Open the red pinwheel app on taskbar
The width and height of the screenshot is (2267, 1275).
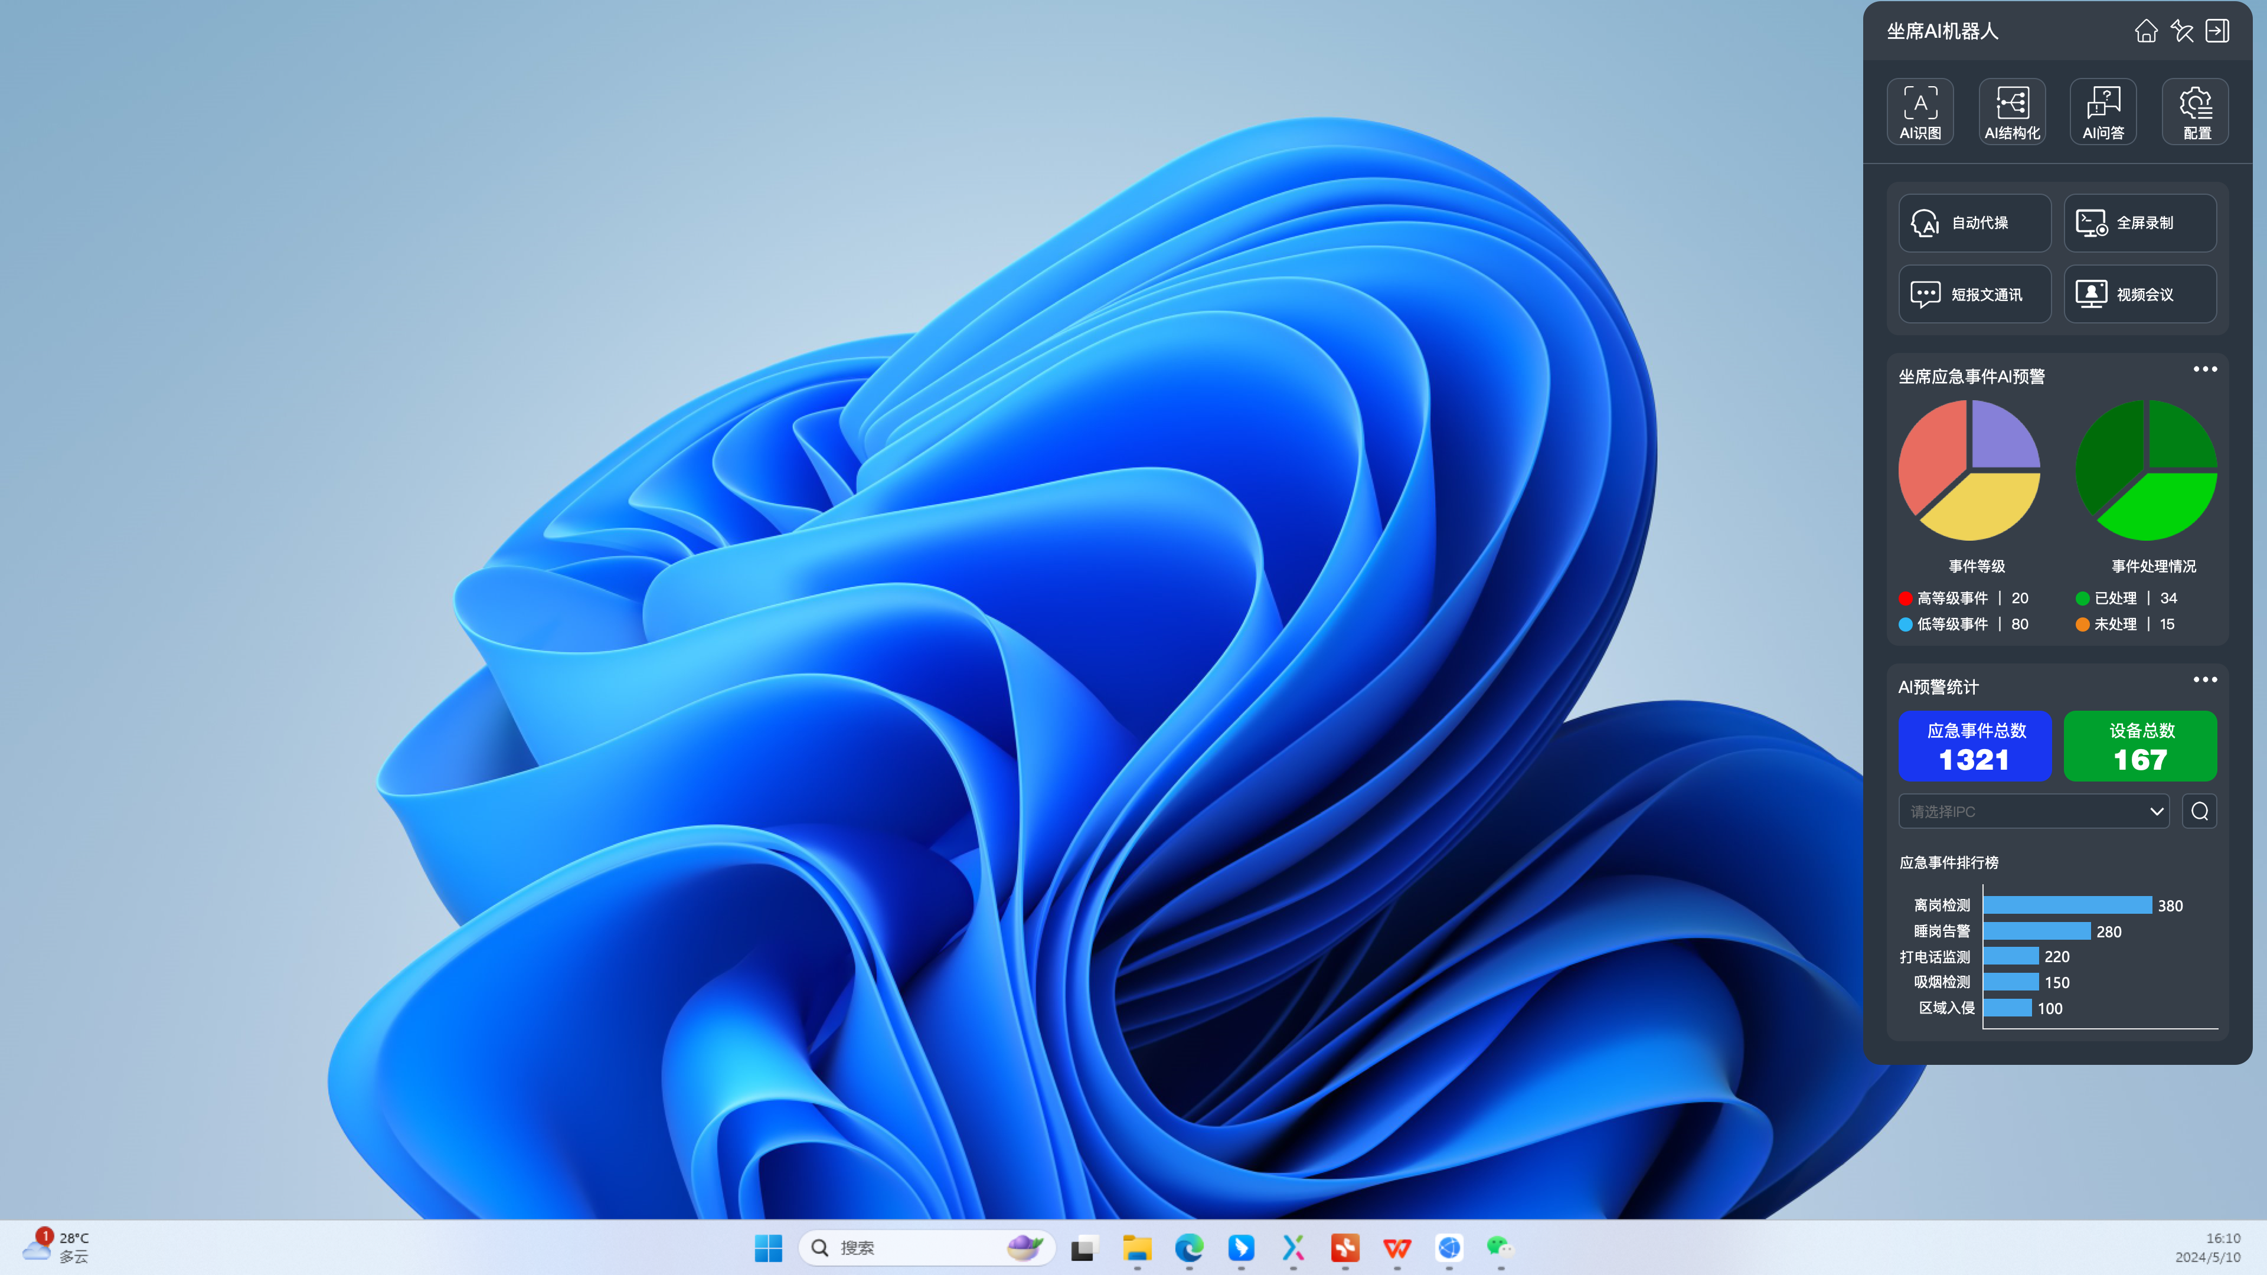pyautogui.click(x=1345, y=1248)
